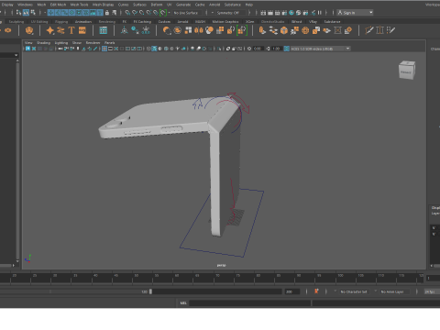Open the Sign In dropdown

[x=355, y=13]
